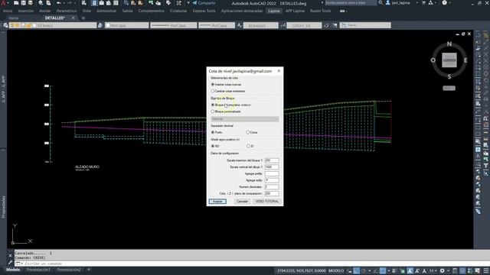Switch to the Presentación1 layout tab

point(38,270)
